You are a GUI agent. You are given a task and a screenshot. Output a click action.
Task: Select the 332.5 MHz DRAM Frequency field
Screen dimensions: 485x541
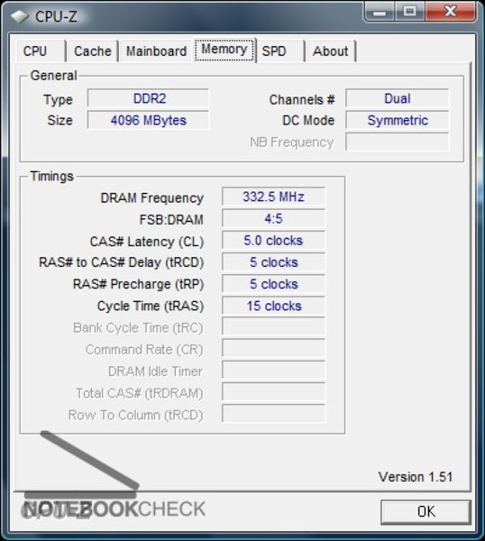click(x=273, y=197)
